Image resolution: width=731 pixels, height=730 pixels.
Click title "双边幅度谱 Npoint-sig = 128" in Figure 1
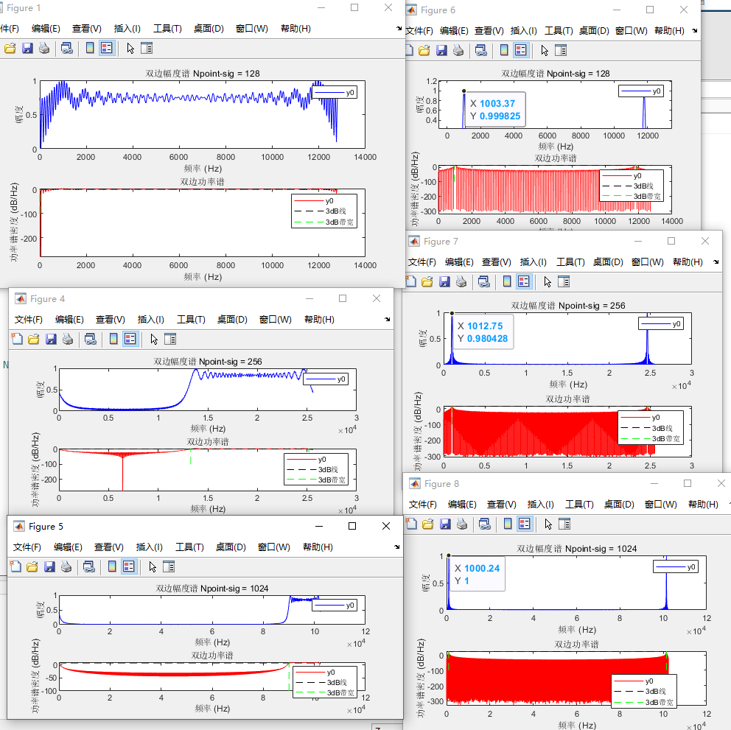click(x=203, y=74)
